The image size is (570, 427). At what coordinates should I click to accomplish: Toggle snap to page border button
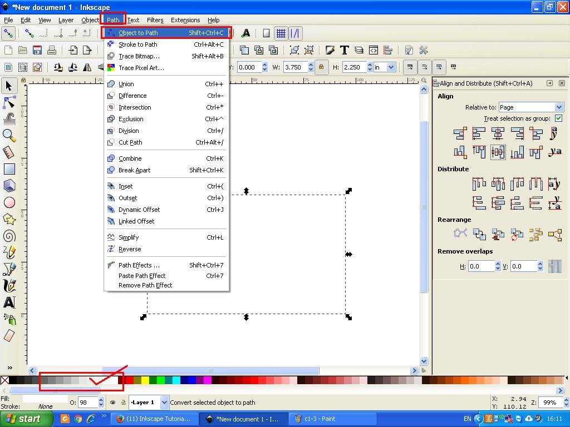[x=266, y=33]
